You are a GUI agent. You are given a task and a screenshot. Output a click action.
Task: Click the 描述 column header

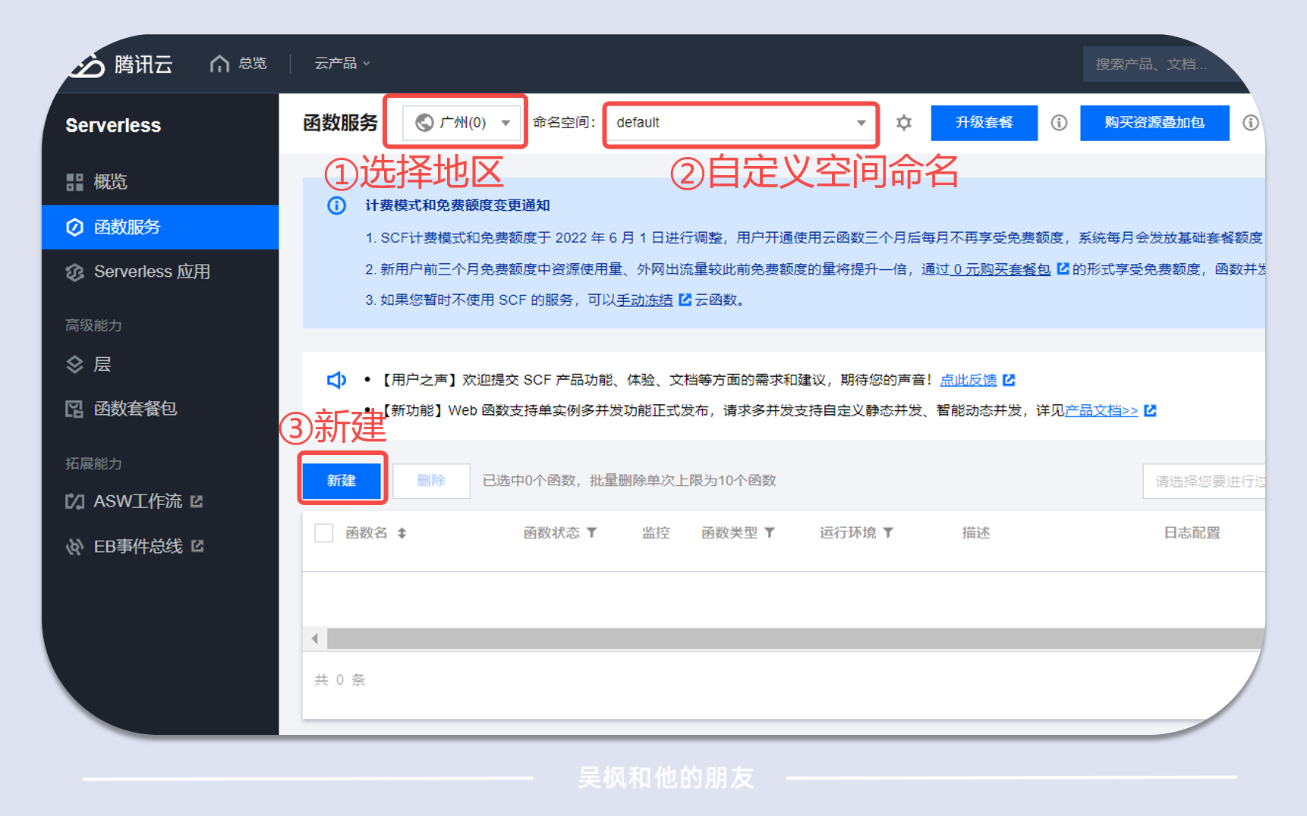point(976,533)
